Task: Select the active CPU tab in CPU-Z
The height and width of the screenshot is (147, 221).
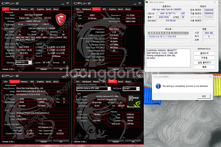Action: (x=6, y=9)
